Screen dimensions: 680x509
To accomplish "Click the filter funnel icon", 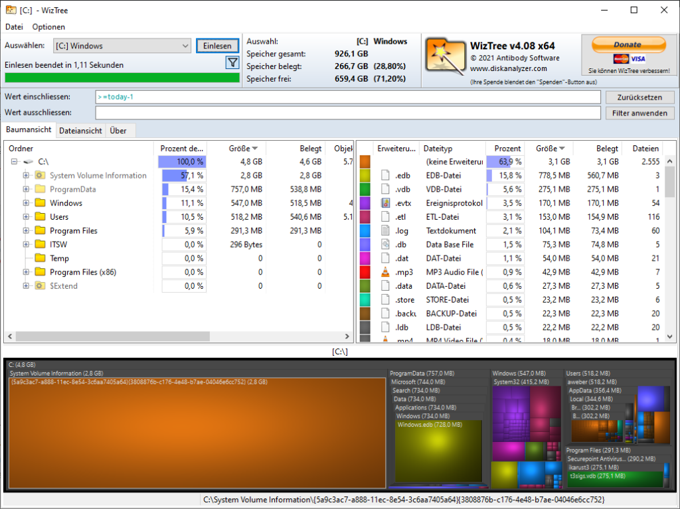I will [x=232, y=62].
